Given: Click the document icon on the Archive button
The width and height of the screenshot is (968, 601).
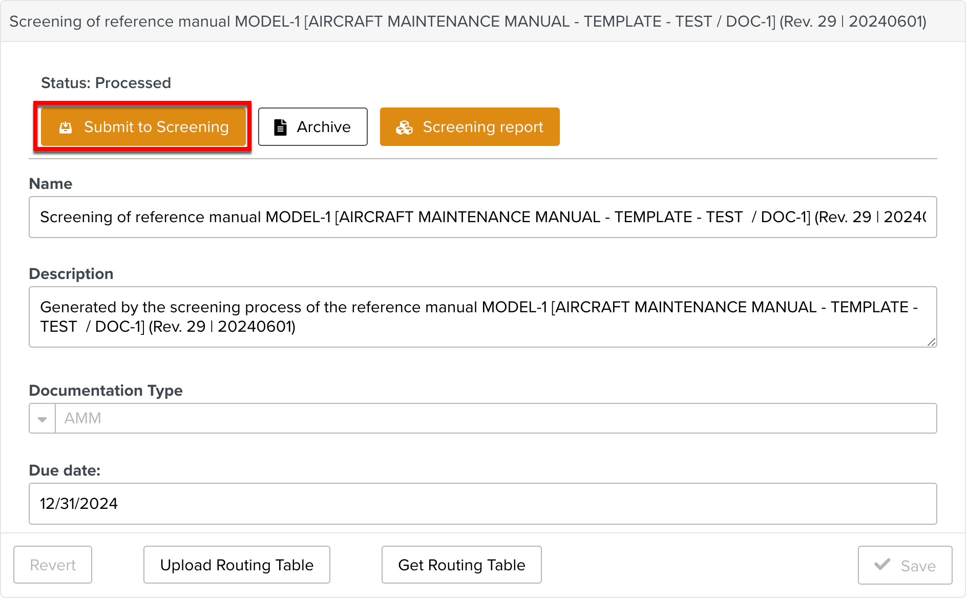Looking at the screenshot, I should (280, 127).
